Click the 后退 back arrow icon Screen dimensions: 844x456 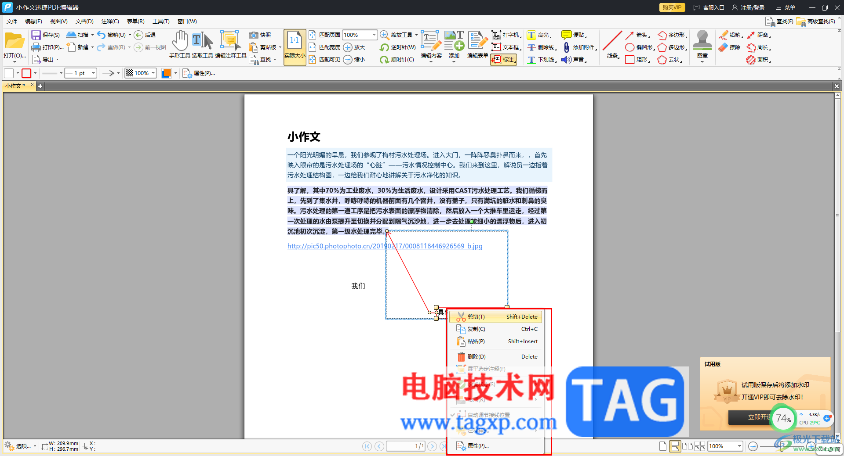138,35
